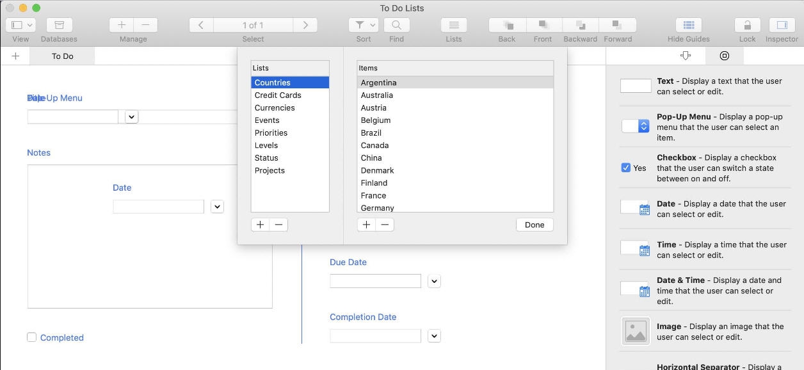The width and height of the screenshot is (804, 370).
Task: Toggle the Yes checkbox in the field panel
Action: [x=625, y=167]
